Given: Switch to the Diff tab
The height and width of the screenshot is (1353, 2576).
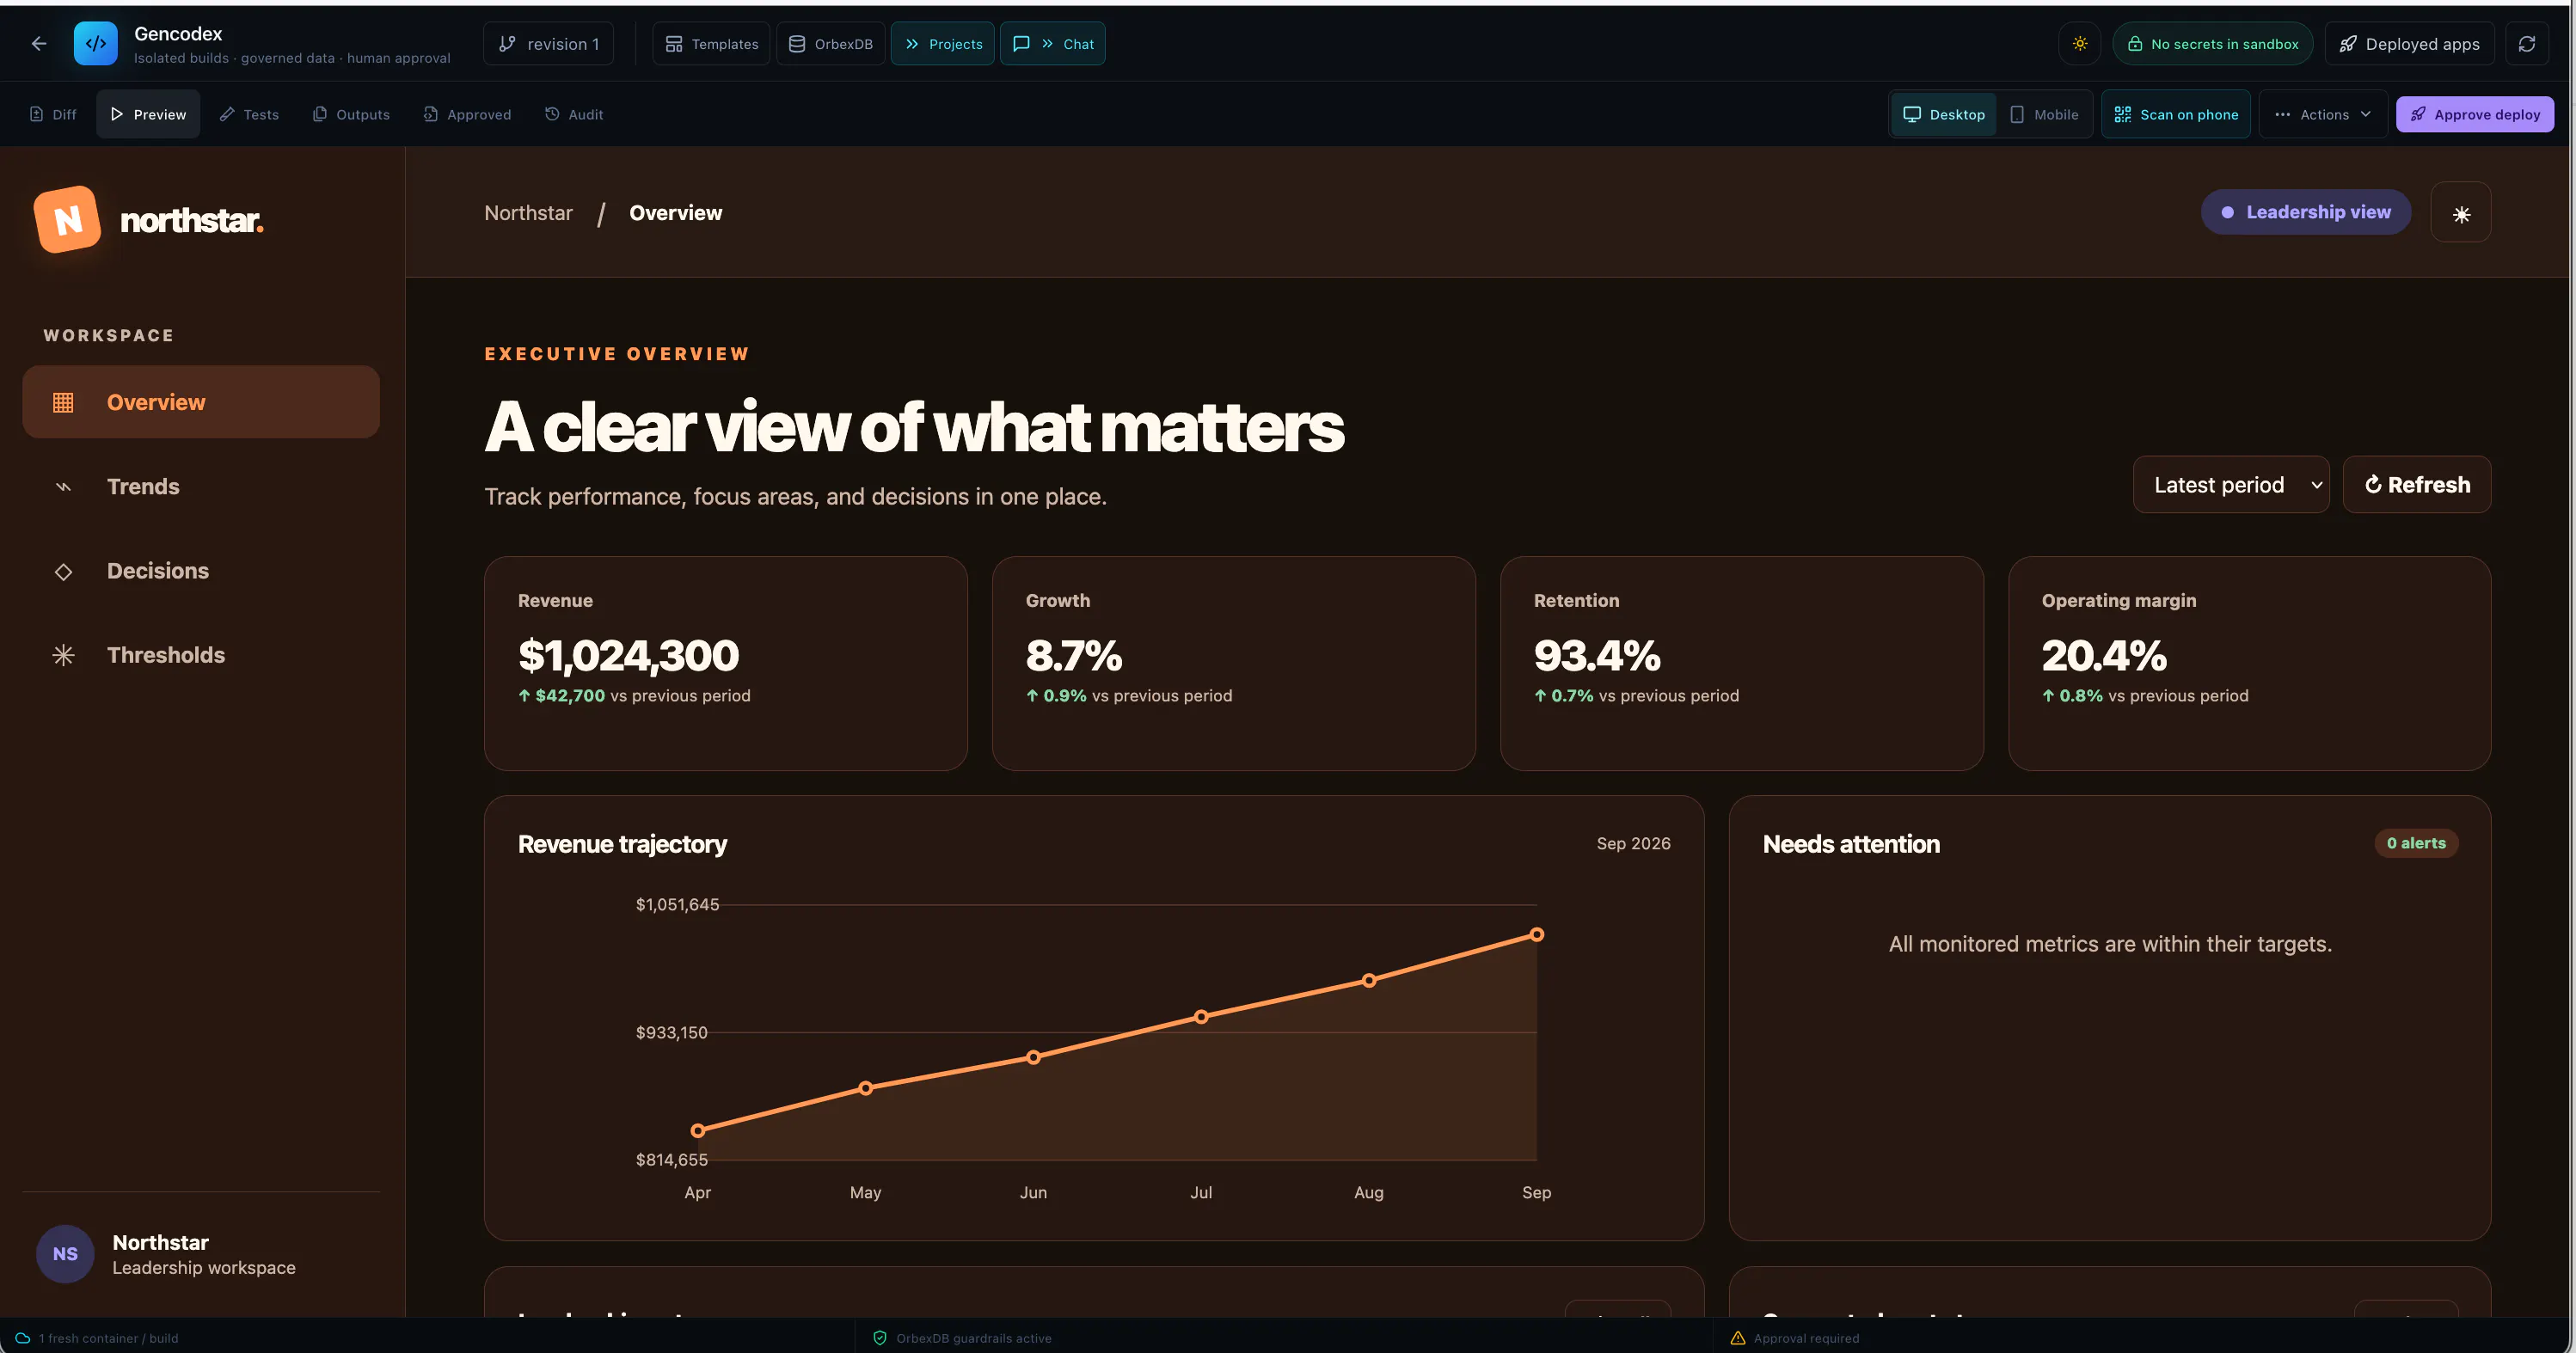Looking at the screenshot, I should (x=53, y=114).
